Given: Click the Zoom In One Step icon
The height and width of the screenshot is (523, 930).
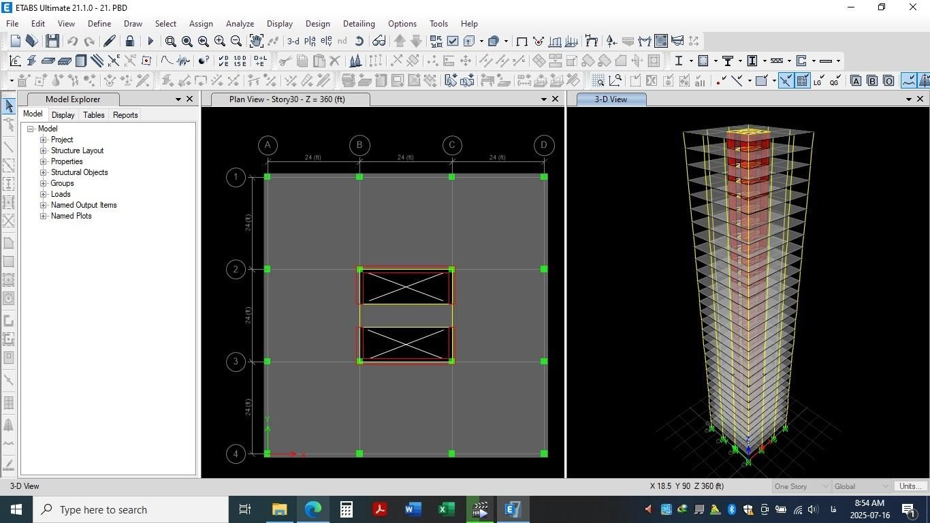Looking at the screenshot, I should point(220,41).
